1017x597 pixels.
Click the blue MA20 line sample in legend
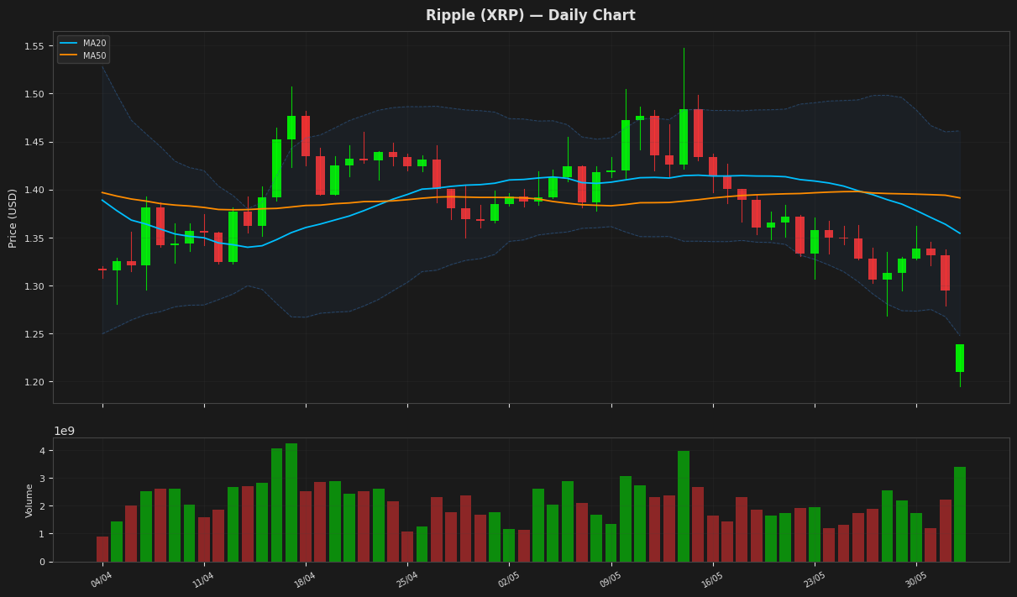pos(69,44)
